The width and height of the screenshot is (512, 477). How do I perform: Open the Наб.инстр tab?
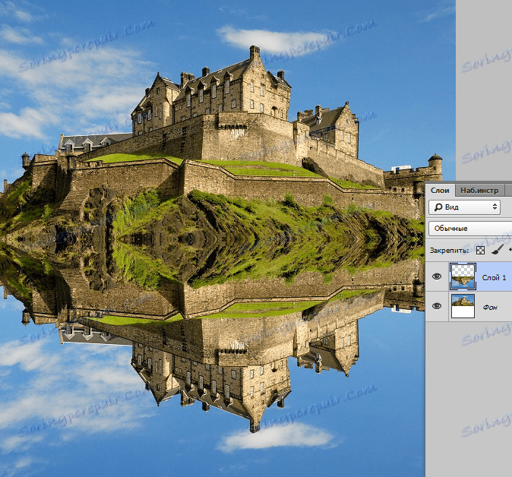pos(479,191)
